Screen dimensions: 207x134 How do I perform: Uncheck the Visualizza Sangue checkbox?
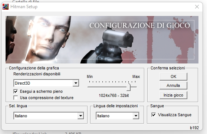[x=154, y=115]
